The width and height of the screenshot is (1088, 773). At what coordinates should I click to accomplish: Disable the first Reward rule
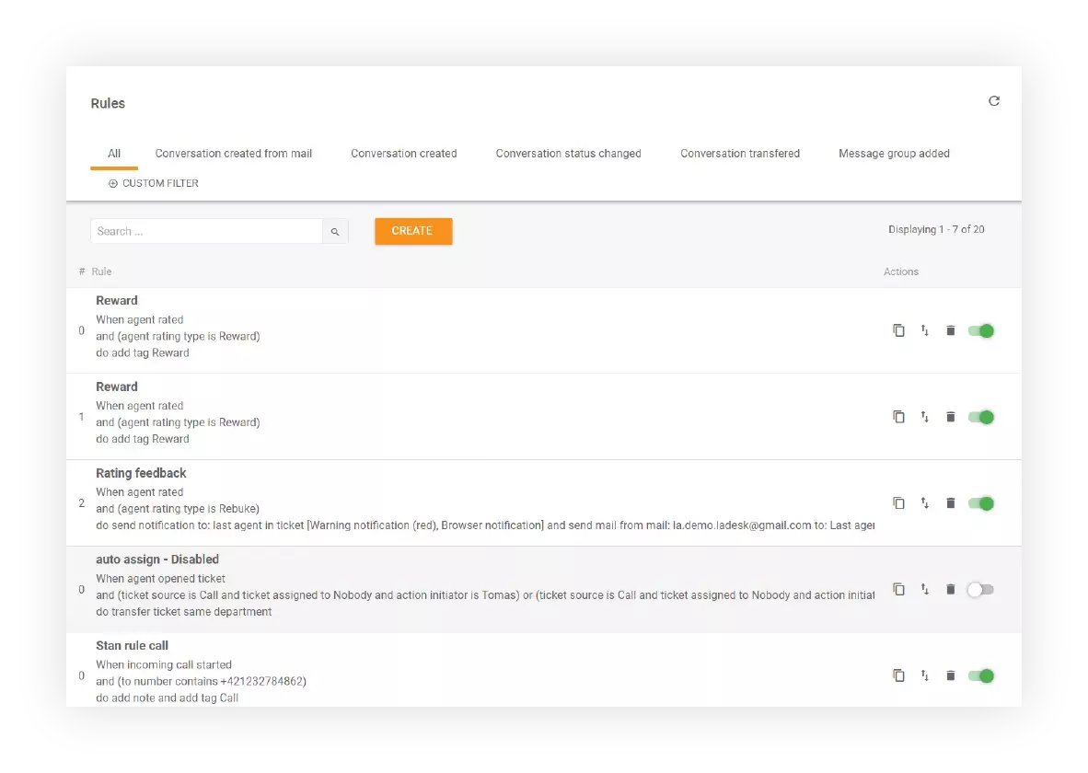980,329
